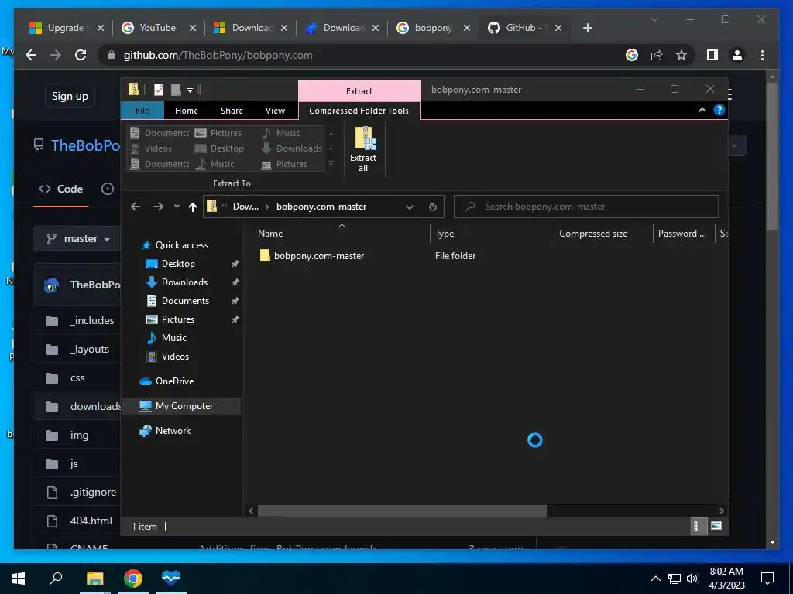Open Pictures in navigation pane

click(x=177, y=319)
